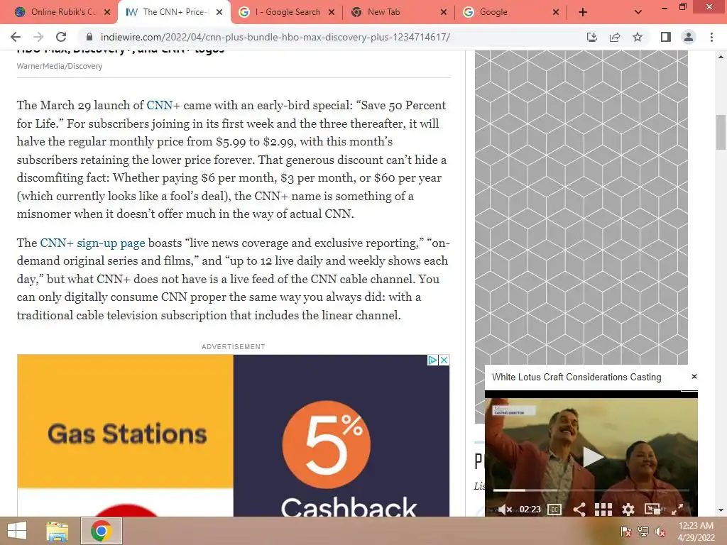
Task: Open the Gas Stations cashback ad
Action: tap(233, 436)
